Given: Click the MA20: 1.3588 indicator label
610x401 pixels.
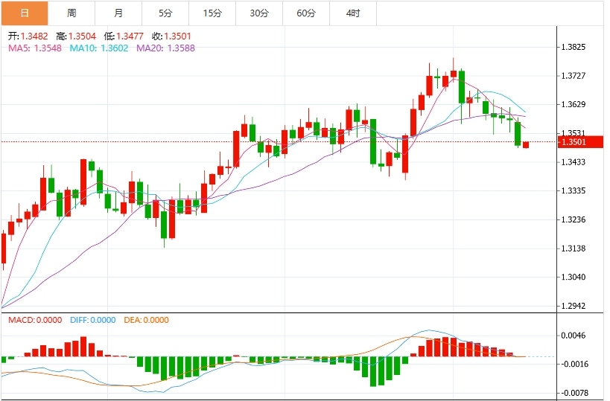Looking at the screenshot, I should point(166,48).
